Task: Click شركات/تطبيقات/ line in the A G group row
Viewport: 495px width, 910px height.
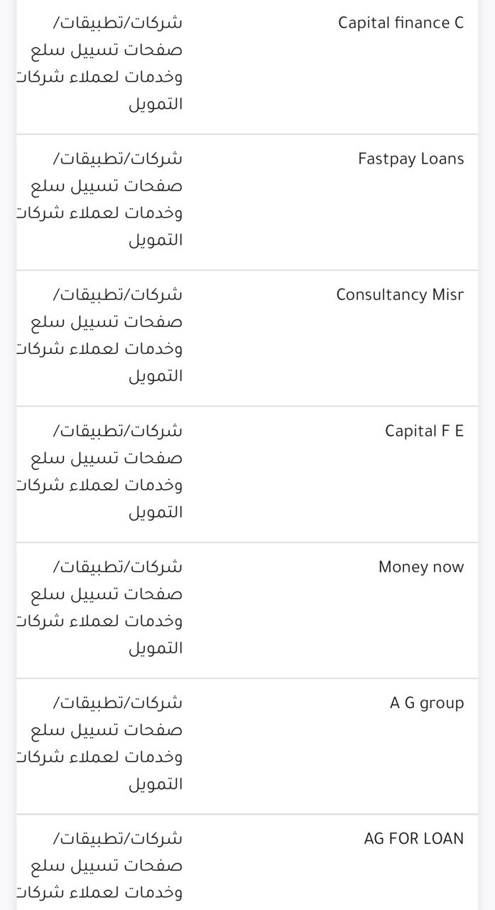Action: point(118,702)
